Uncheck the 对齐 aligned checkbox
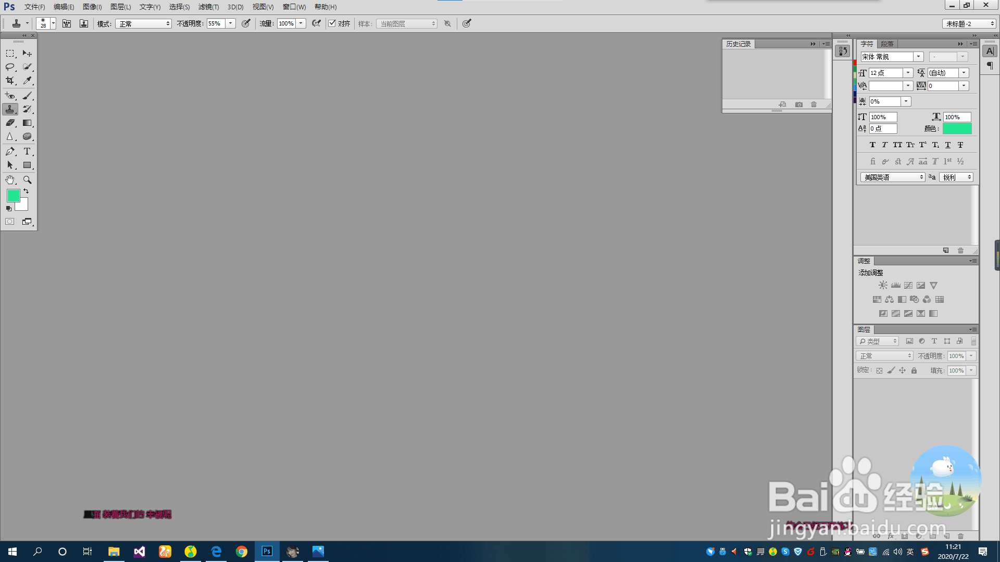1000x562 pixels. (332, 23)
